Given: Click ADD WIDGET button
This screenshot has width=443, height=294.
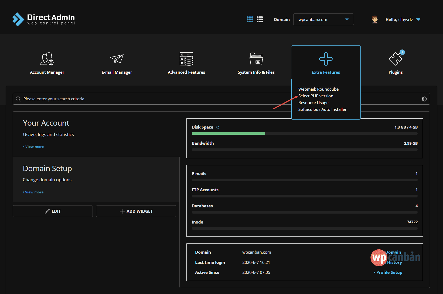Looking at the screenshot, I should pyautogui.click(x=136, y=211).
